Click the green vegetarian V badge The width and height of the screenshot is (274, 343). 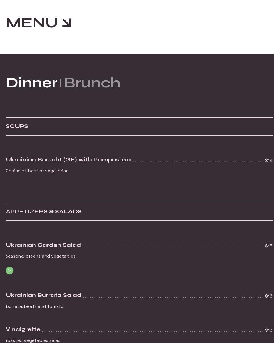pyautogui.click(x=10, y=271)
